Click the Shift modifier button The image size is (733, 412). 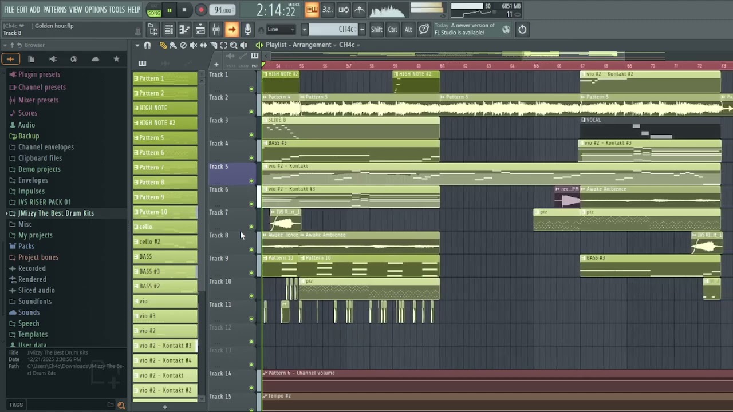(x=377, y=30)
